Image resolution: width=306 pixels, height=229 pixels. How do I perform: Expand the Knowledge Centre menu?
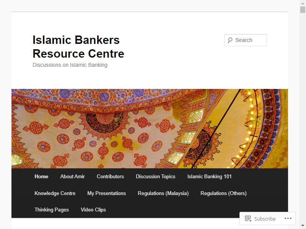55,193
